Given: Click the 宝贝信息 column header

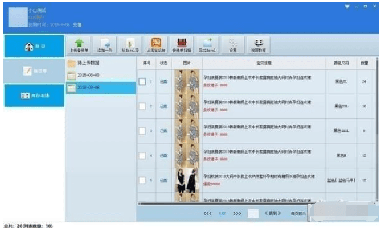Looking at the screenshot, I should 264,63.
